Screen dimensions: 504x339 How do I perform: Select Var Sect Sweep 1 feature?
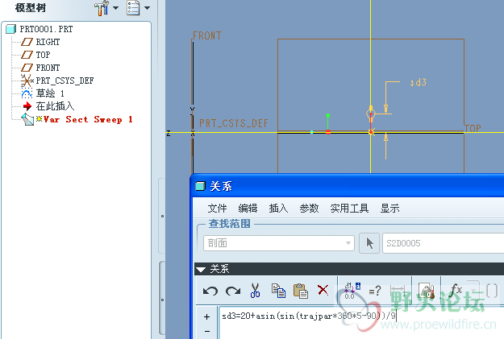pos(88,119)
